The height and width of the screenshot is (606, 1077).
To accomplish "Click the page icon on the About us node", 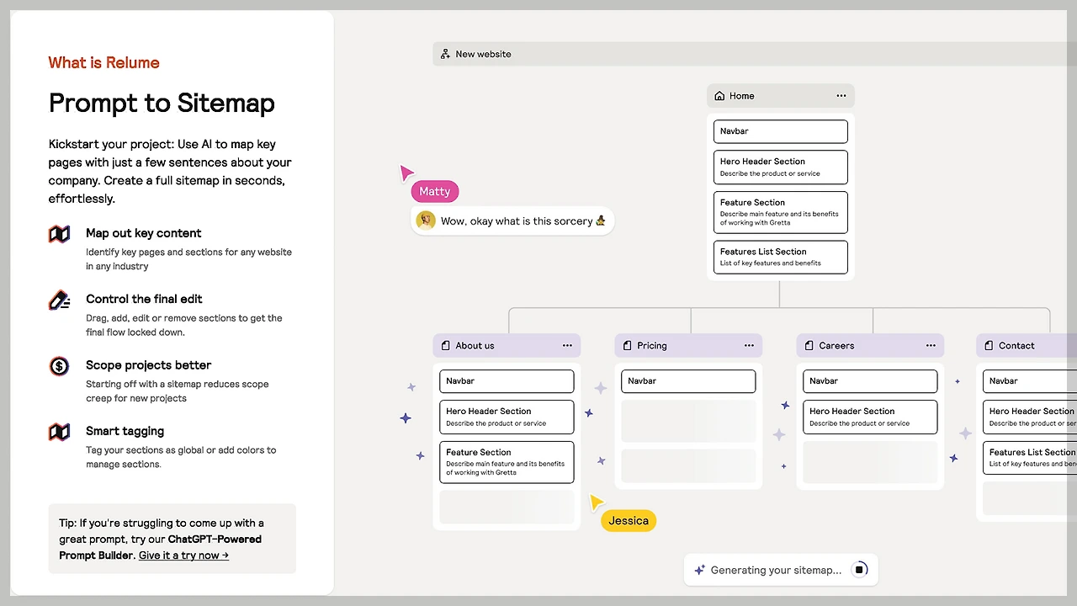I will click(x=445, y=346).
